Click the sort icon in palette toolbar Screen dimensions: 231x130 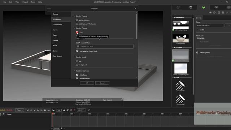(x=227, y=13)
